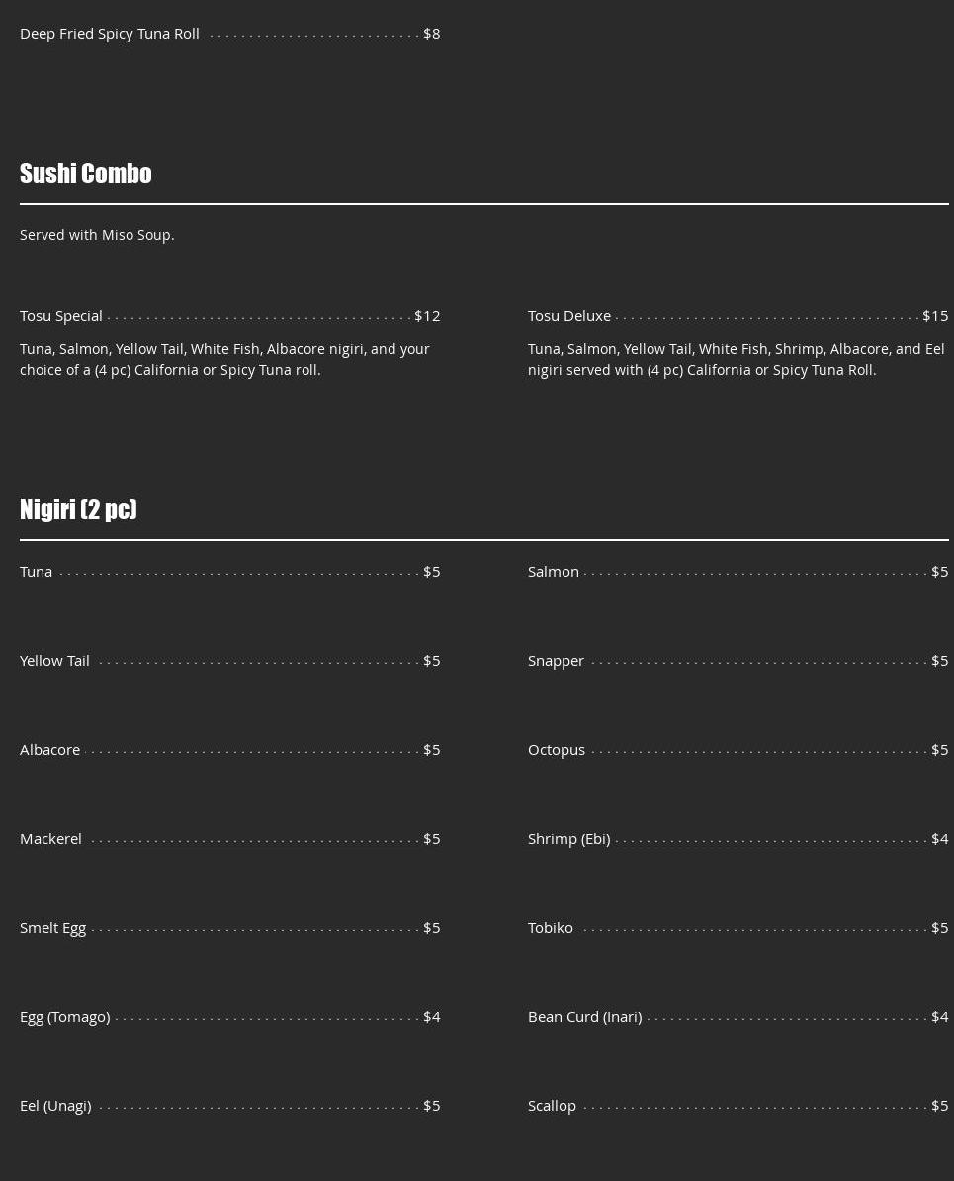Pick the Smelt Egg nigiri
The image size is (954, 1181).
(53, 928)
